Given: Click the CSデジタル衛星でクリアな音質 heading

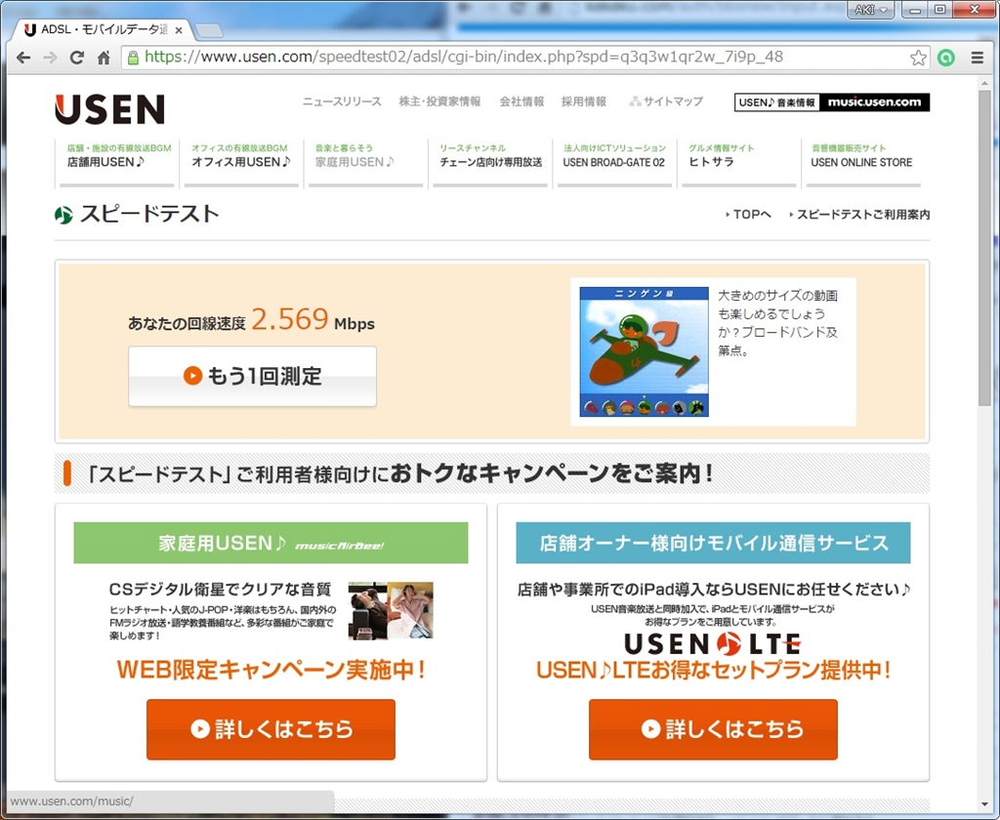Looking at the screenshot, I should pos(220,590).
